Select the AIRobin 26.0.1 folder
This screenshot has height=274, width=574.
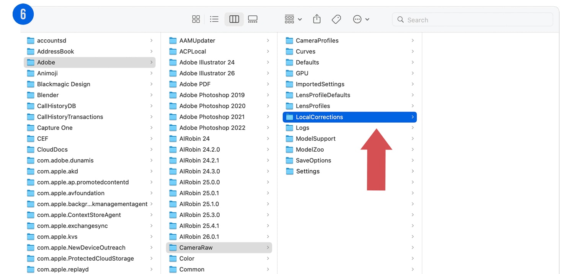pyautogui.click(x=219, y=237)
